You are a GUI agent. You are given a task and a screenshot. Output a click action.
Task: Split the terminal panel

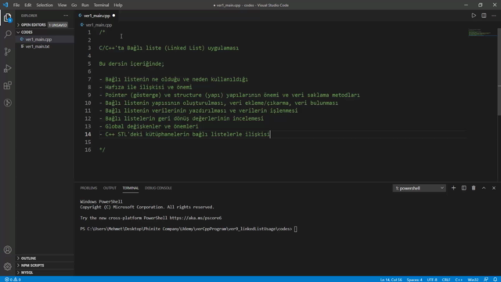coord(463,188)
